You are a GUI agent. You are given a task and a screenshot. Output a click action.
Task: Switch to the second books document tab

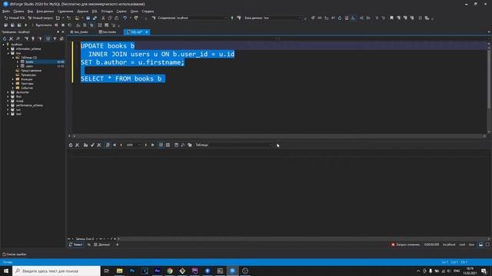click(x=108, y=32)
